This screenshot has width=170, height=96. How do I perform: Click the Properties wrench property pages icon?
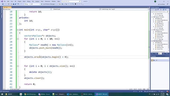click(x=156, y=60)
